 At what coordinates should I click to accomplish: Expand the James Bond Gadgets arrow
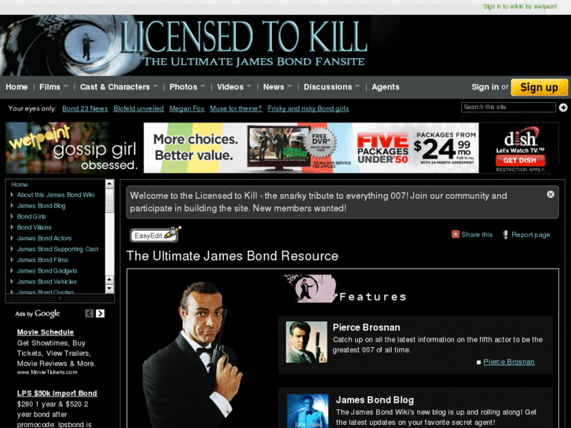click(x=12, y=271)
